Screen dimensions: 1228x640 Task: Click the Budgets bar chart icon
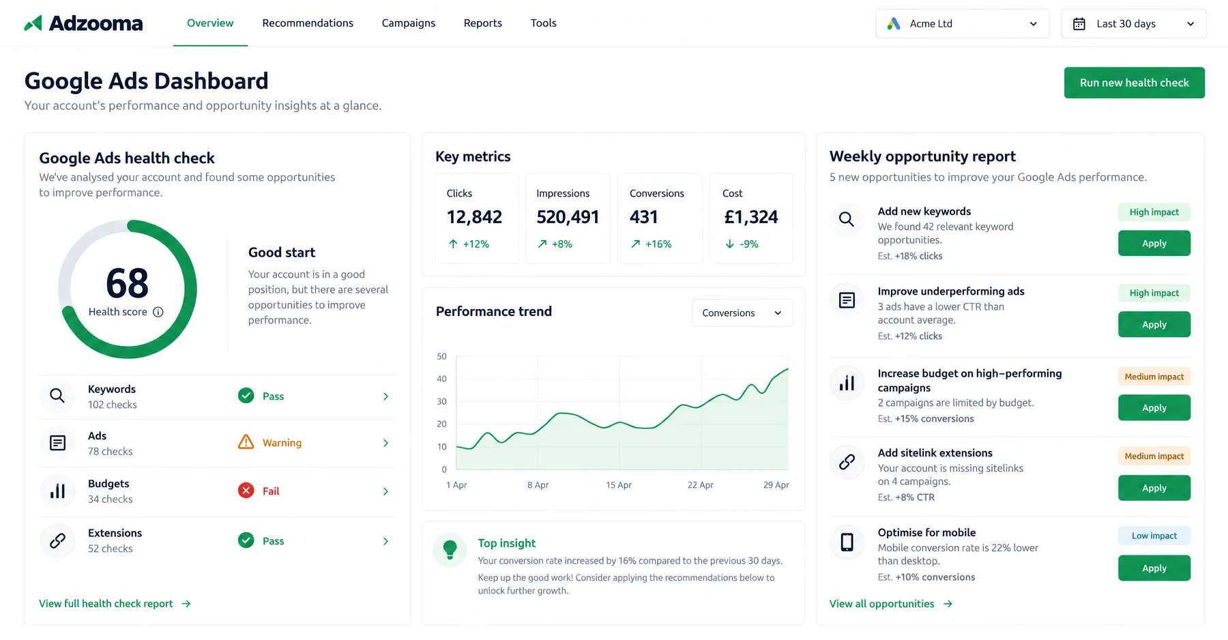[57, 491]
